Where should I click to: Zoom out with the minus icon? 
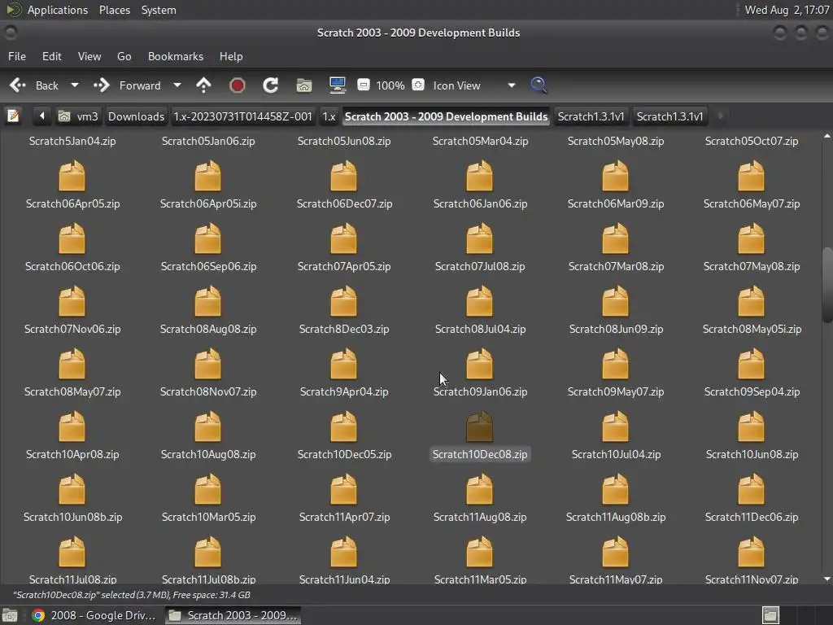point(364,85)
